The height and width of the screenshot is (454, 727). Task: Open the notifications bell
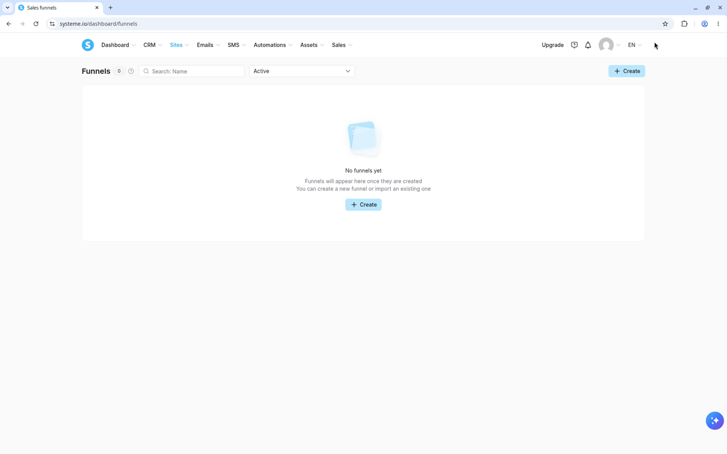[588, 45]
